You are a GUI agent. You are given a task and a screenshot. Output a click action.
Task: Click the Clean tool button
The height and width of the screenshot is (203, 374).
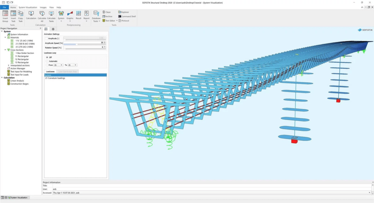[x=106, y=12]
